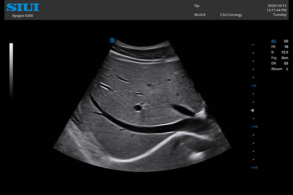Click the Frq Gen frequency setting

(x=279, y=58)
